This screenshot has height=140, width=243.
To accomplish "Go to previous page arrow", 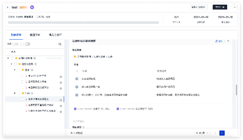I will 216,133.
